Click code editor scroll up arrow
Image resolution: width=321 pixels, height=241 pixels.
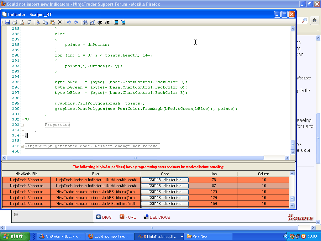click(x=292, y=29)
